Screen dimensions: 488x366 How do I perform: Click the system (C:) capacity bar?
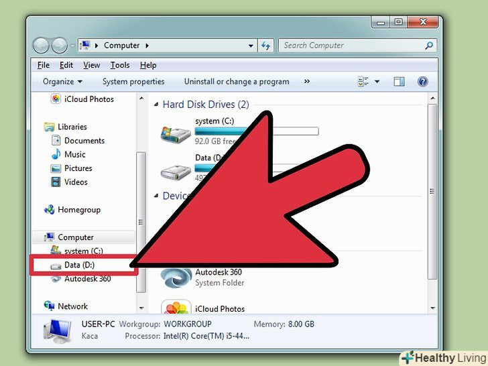pyautogui.click(x=257, y=131)
